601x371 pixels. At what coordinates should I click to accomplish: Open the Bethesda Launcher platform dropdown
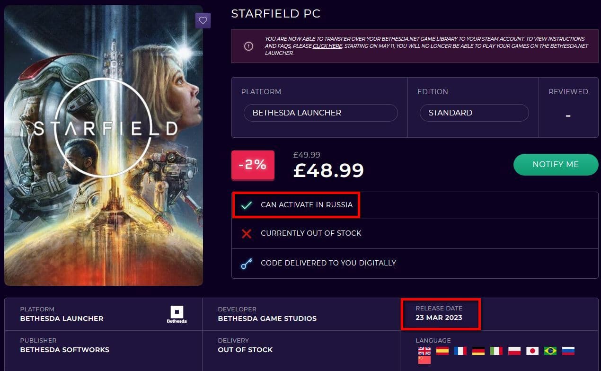320,113
